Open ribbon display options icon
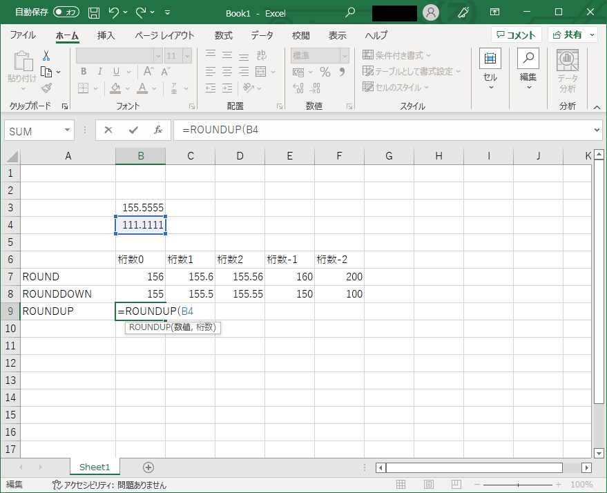The width and height of the screenshot is (607, 493). click(x=494, y=12)
